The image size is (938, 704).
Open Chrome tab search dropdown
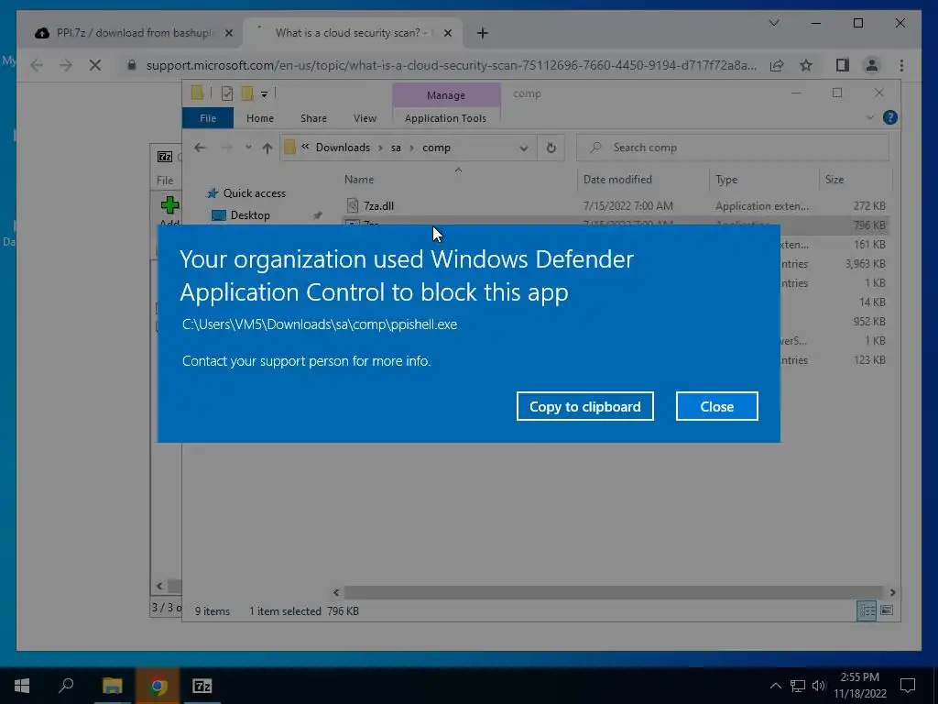coord(773,23)
